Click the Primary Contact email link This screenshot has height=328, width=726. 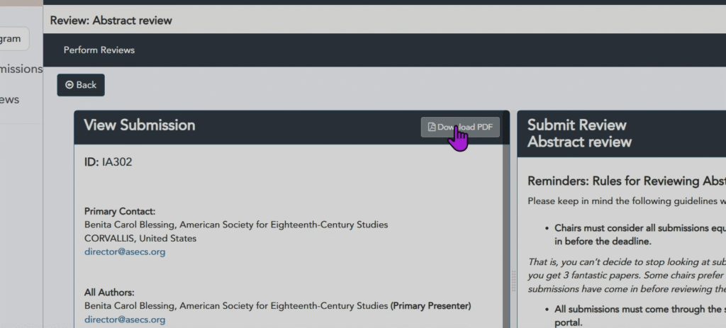[x=125, y=251]
